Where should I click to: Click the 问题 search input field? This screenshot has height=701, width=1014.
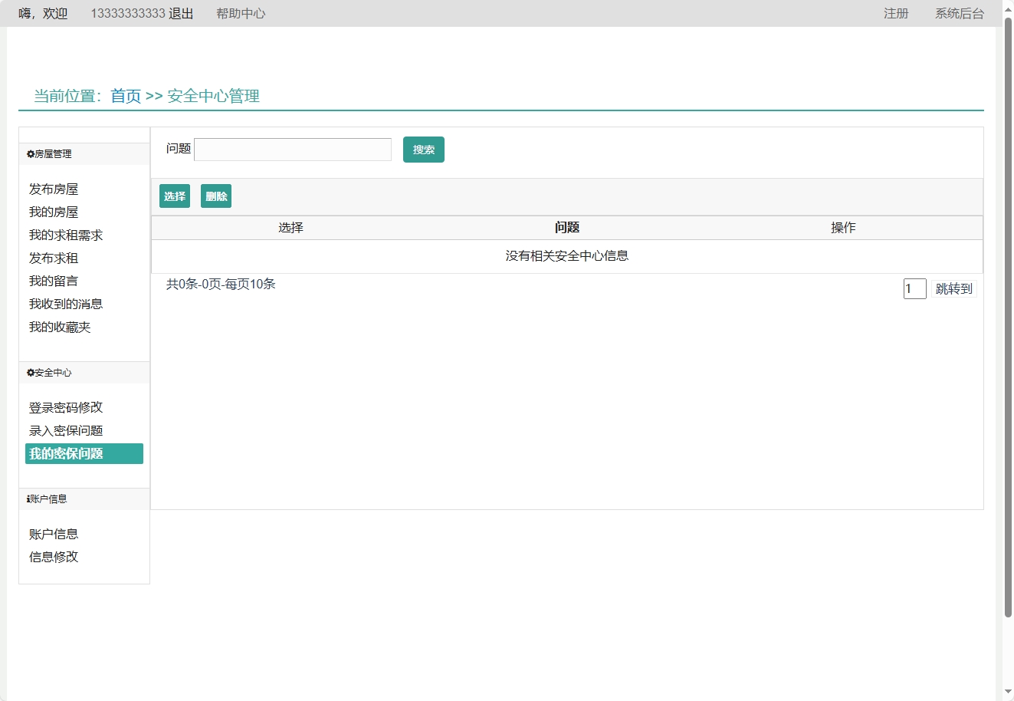[293, 150]
